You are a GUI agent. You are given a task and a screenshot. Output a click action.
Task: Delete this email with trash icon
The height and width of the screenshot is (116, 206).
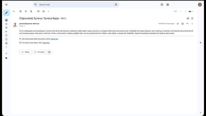(31, 11)
